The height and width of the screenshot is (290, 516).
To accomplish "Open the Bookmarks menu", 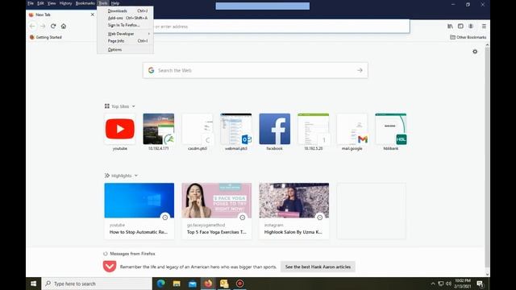I will pos(85,3).
